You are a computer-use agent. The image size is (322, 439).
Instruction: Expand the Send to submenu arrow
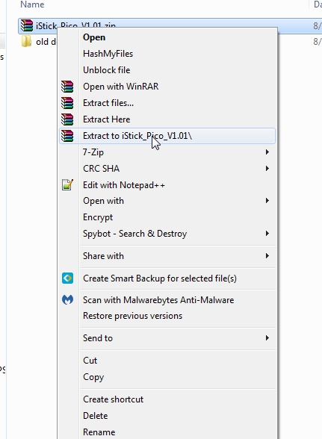point(267,338)
